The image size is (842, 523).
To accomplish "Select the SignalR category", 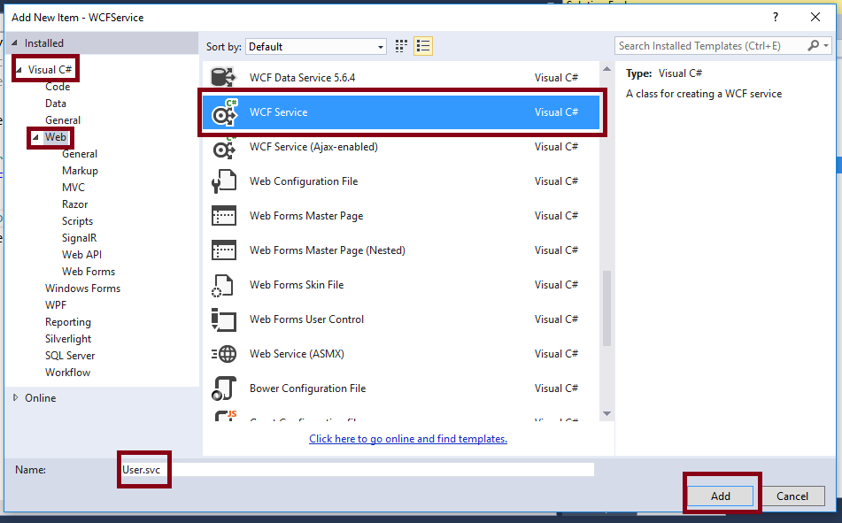I will 80,238.
